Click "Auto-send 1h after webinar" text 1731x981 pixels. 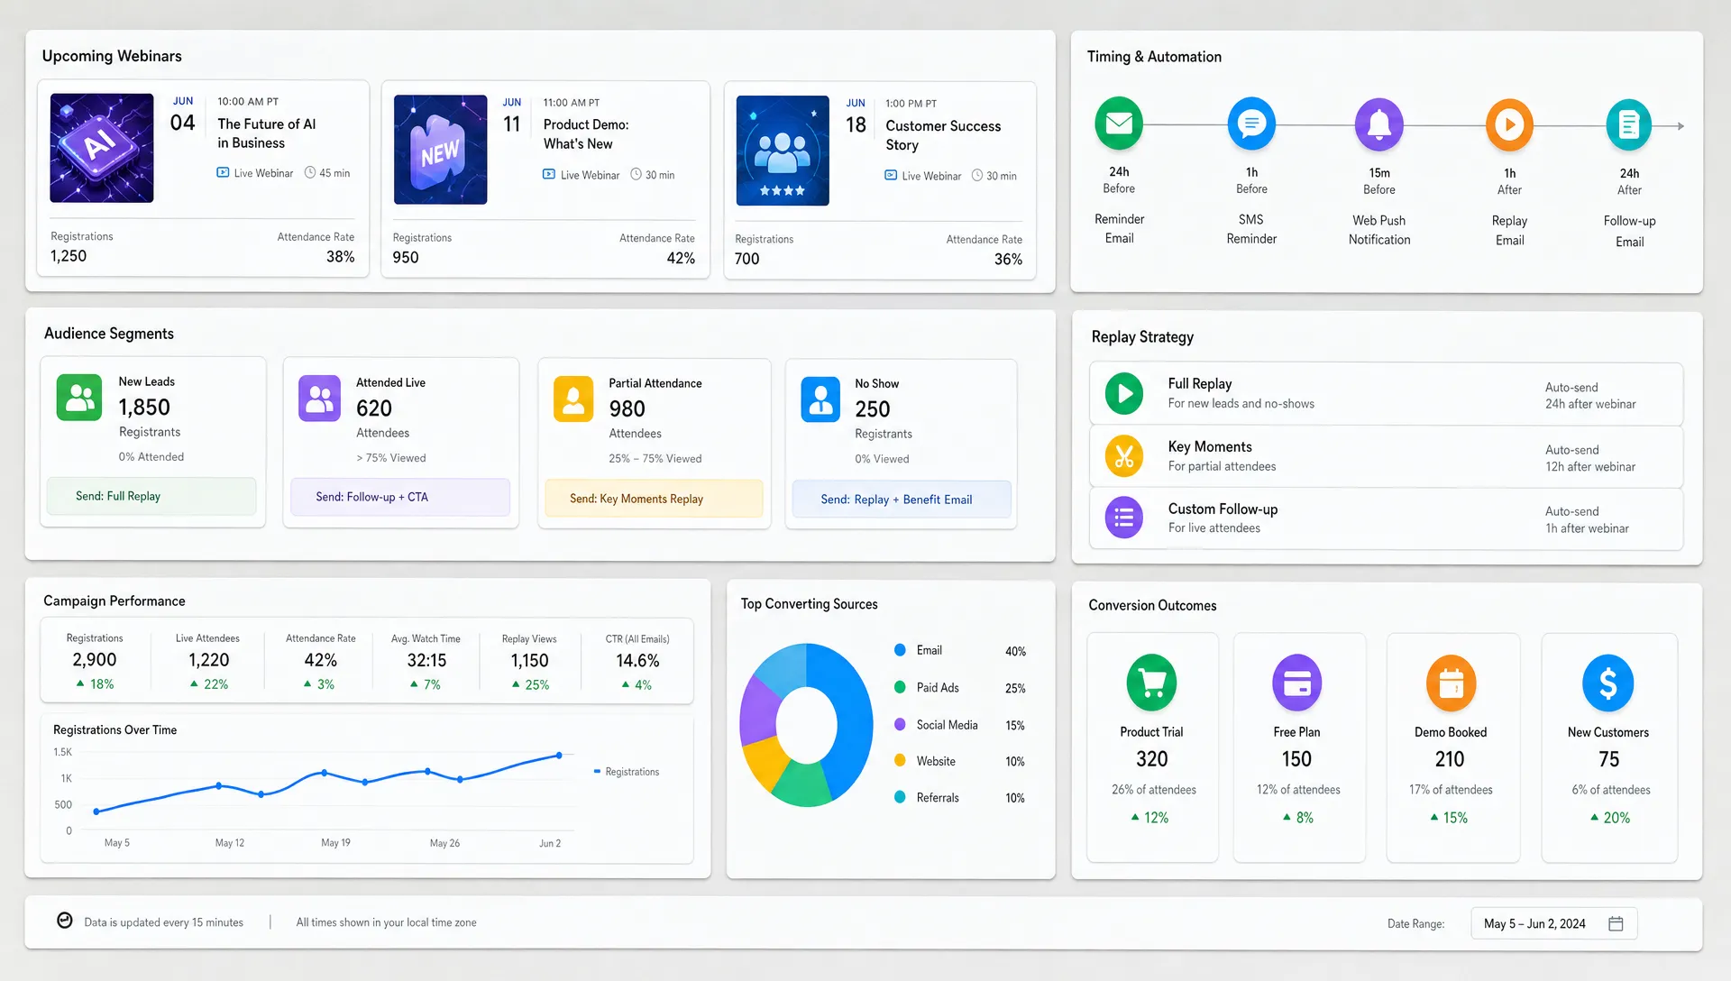pyautogui.click(x=1587, y=519)
